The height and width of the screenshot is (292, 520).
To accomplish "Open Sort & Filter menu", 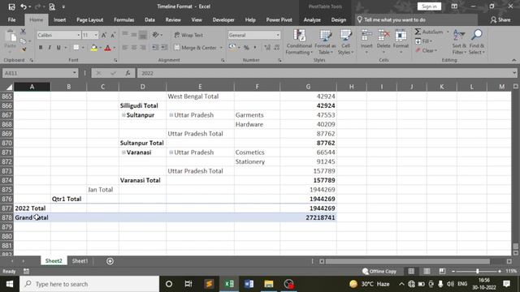I will [x=459, y=42].
